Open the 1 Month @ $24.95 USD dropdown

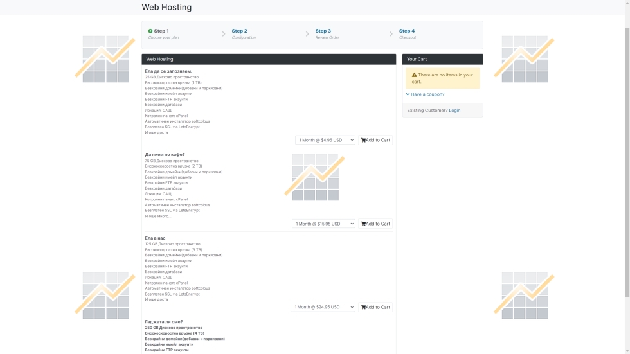(x=323, y=307)
